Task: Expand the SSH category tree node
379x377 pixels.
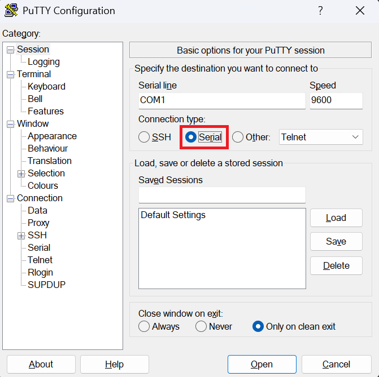Action: 21,236
